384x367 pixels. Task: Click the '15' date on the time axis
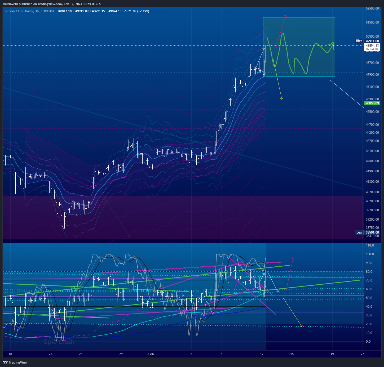[292, 354]
